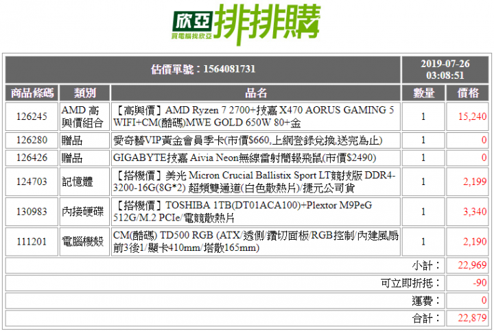The image size is (494, 331).
Task: Click the 運費 label
Action: click(x=425, y=301)
